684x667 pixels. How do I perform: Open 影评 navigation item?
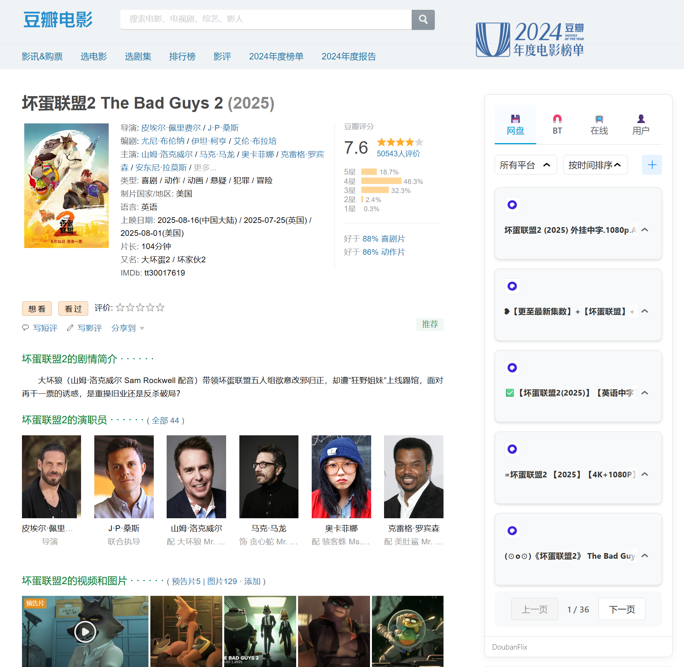point(222,56)
